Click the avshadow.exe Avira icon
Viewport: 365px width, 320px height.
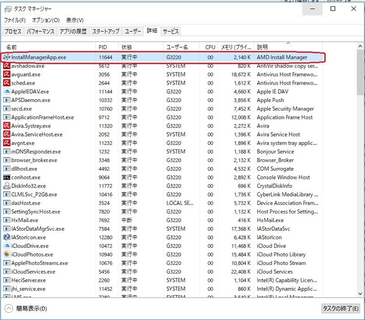click(7, 66)
